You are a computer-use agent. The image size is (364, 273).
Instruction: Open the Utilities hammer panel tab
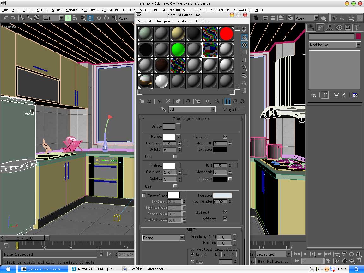[357, 27]
